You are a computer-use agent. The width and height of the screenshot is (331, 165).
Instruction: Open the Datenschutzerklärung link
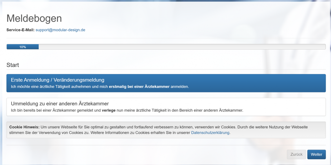(x=210, y=133)
